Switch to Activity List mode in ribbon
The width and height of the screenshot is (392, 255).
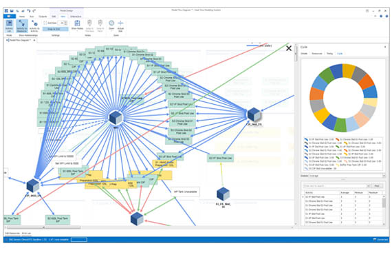click(x=9, y=25)
